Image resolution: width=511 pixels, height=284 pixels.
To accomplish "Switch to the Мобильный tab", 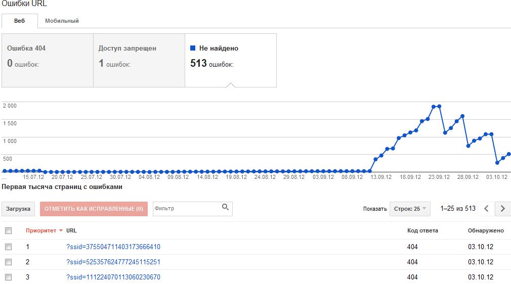I will coord(62,21).
